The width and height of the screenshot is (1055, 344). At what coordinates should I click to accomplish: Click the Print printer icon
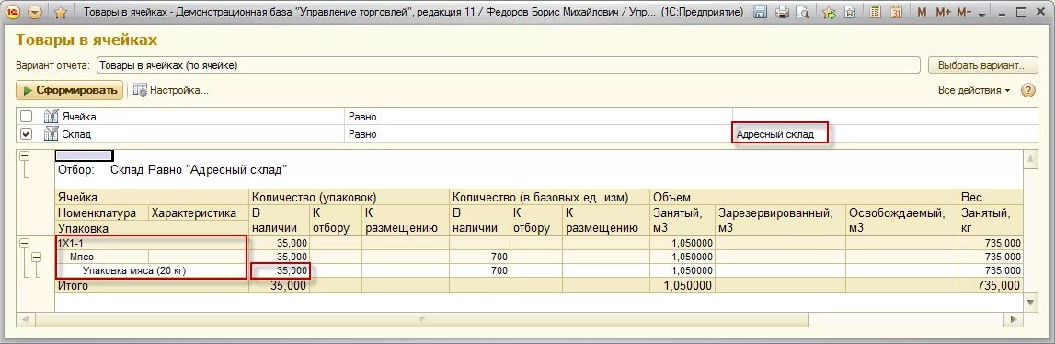click(782, 12)
